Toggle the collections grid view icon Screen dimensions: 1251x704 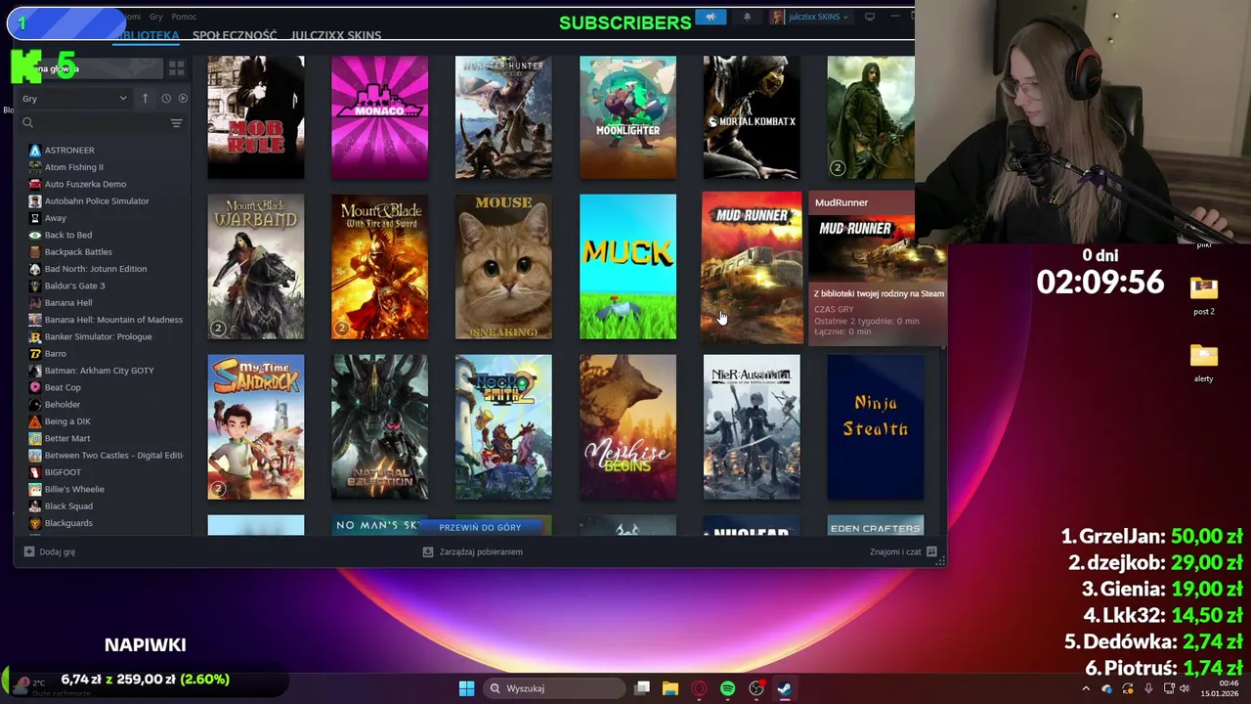coord(176,68)
